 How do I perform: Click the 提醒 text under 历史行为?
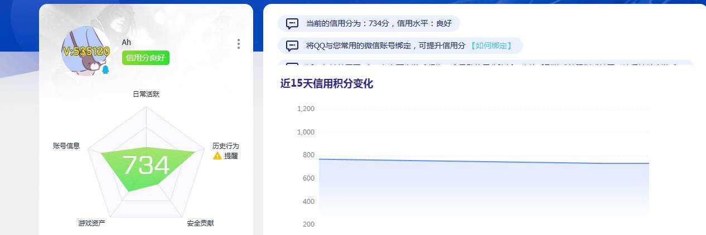point(231,156)
